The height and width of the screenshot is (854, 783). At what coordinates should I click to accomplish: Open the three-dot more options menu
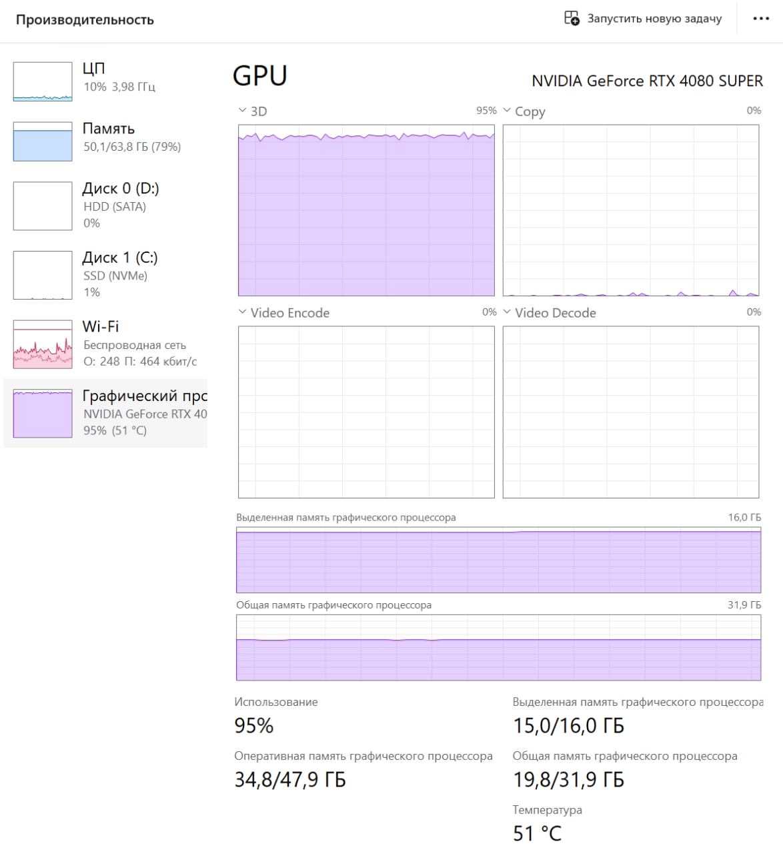click(x=761, y=19)
